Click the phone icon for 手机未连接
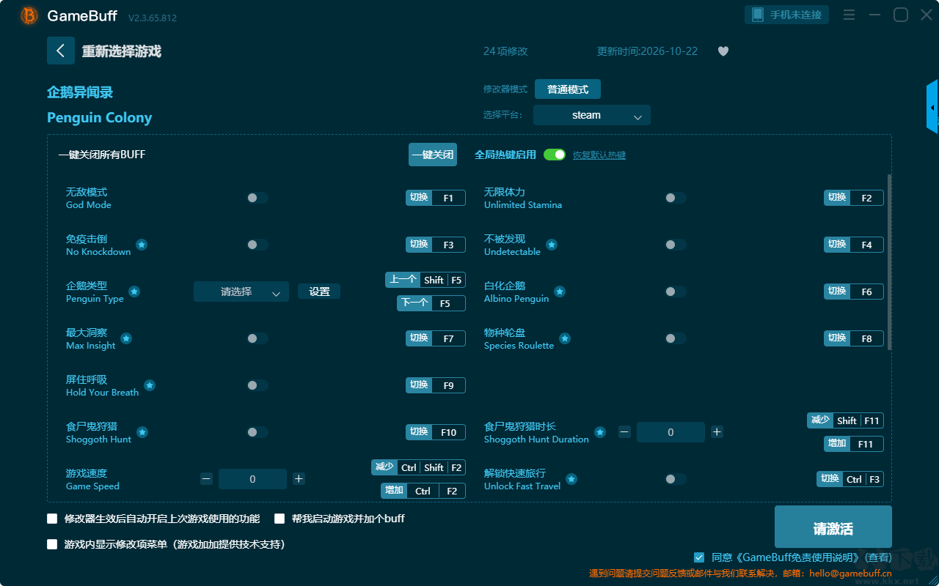 758,15
